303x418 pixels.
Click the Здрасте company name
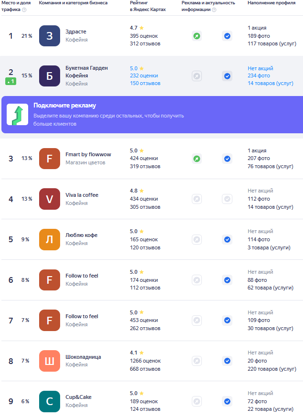click(76, 32)
